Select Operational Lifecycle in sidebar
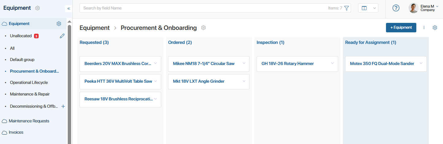This screenshot has height=144, width=443. coord(29,83)
